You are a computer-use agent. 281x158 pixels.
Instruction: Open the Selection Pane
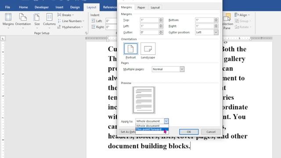[x=227, y=21]
